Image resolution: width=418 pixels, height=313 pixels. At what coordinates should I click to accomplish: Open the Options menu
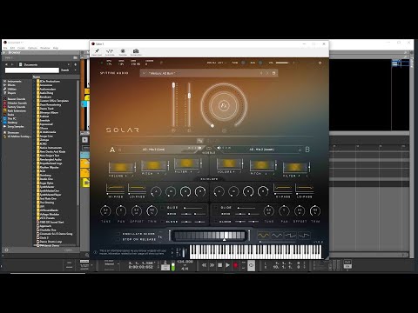(32, 48)
